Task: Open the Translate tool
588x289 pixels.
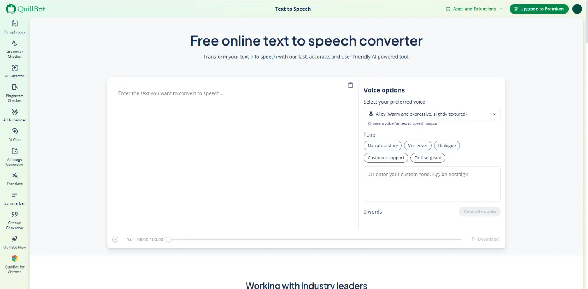Action: [14, 177]
